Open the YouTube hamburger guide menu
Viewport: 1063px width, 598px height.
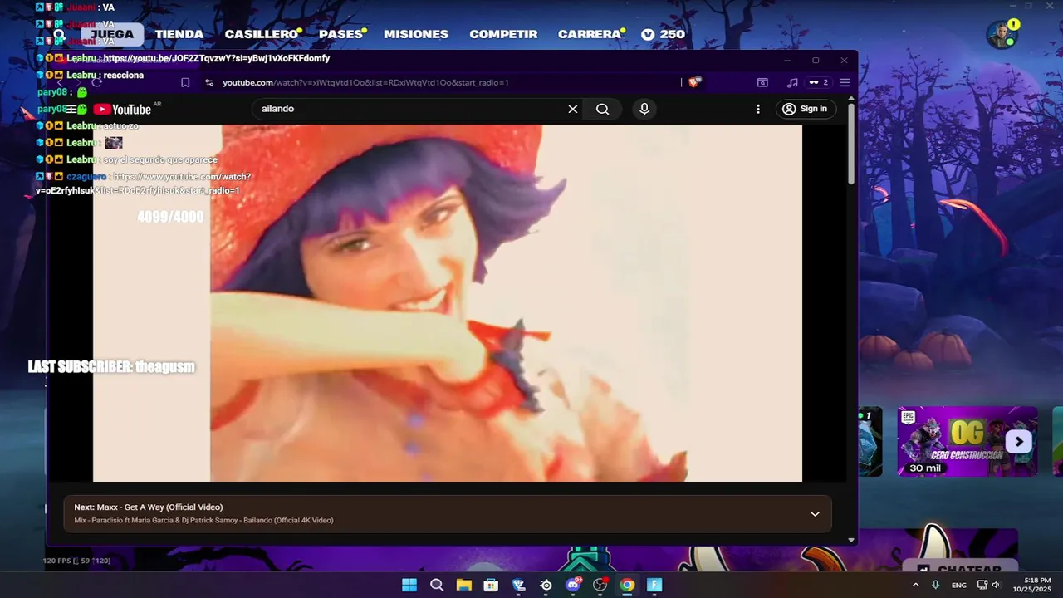pyautogui.click(x=71, y=109)
